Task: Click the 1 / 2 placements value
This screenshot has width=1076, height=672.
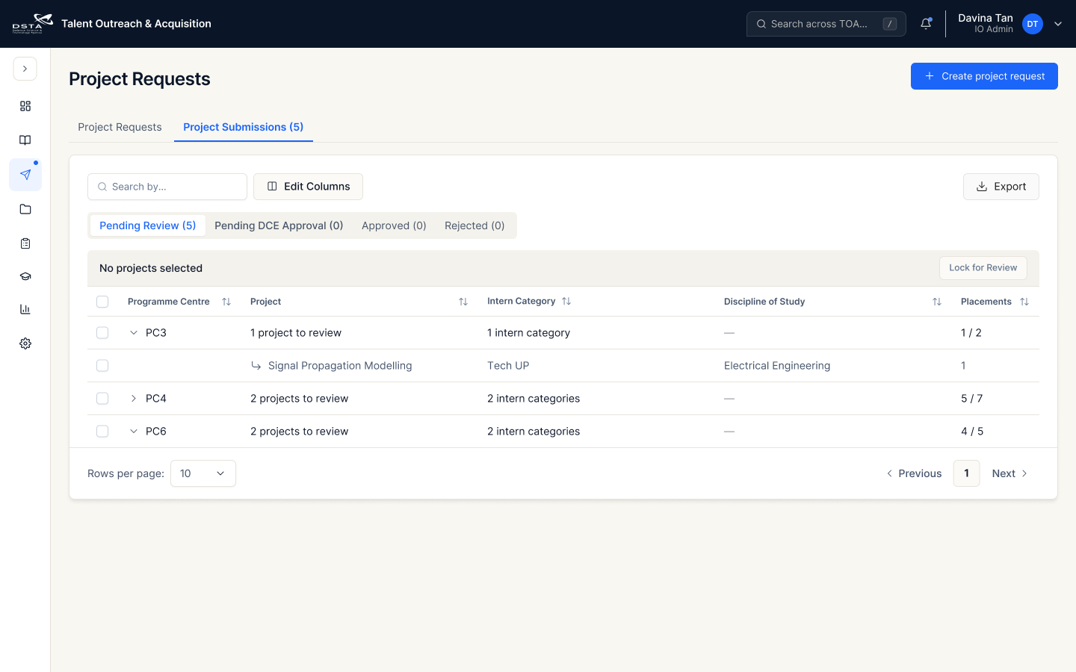Action: (x=971, y=333)
